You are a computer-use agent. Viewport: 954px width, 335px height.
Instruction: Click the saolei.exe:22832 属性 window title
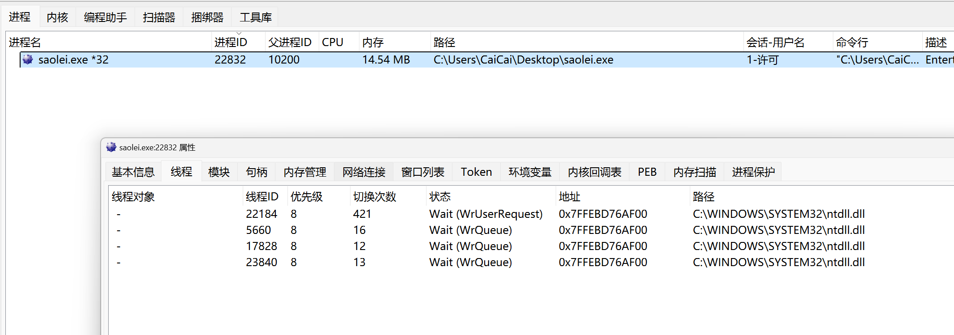(157, 147)
